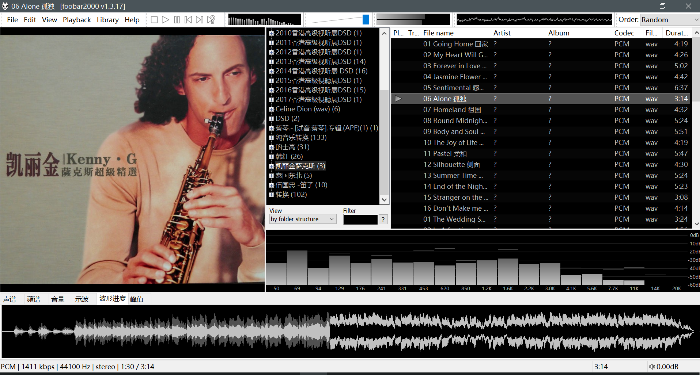The width and height of the screenshot is (700, 375).
Task: Expand the Celine Dion (wav) folder
Action: (x=272, y=109)
